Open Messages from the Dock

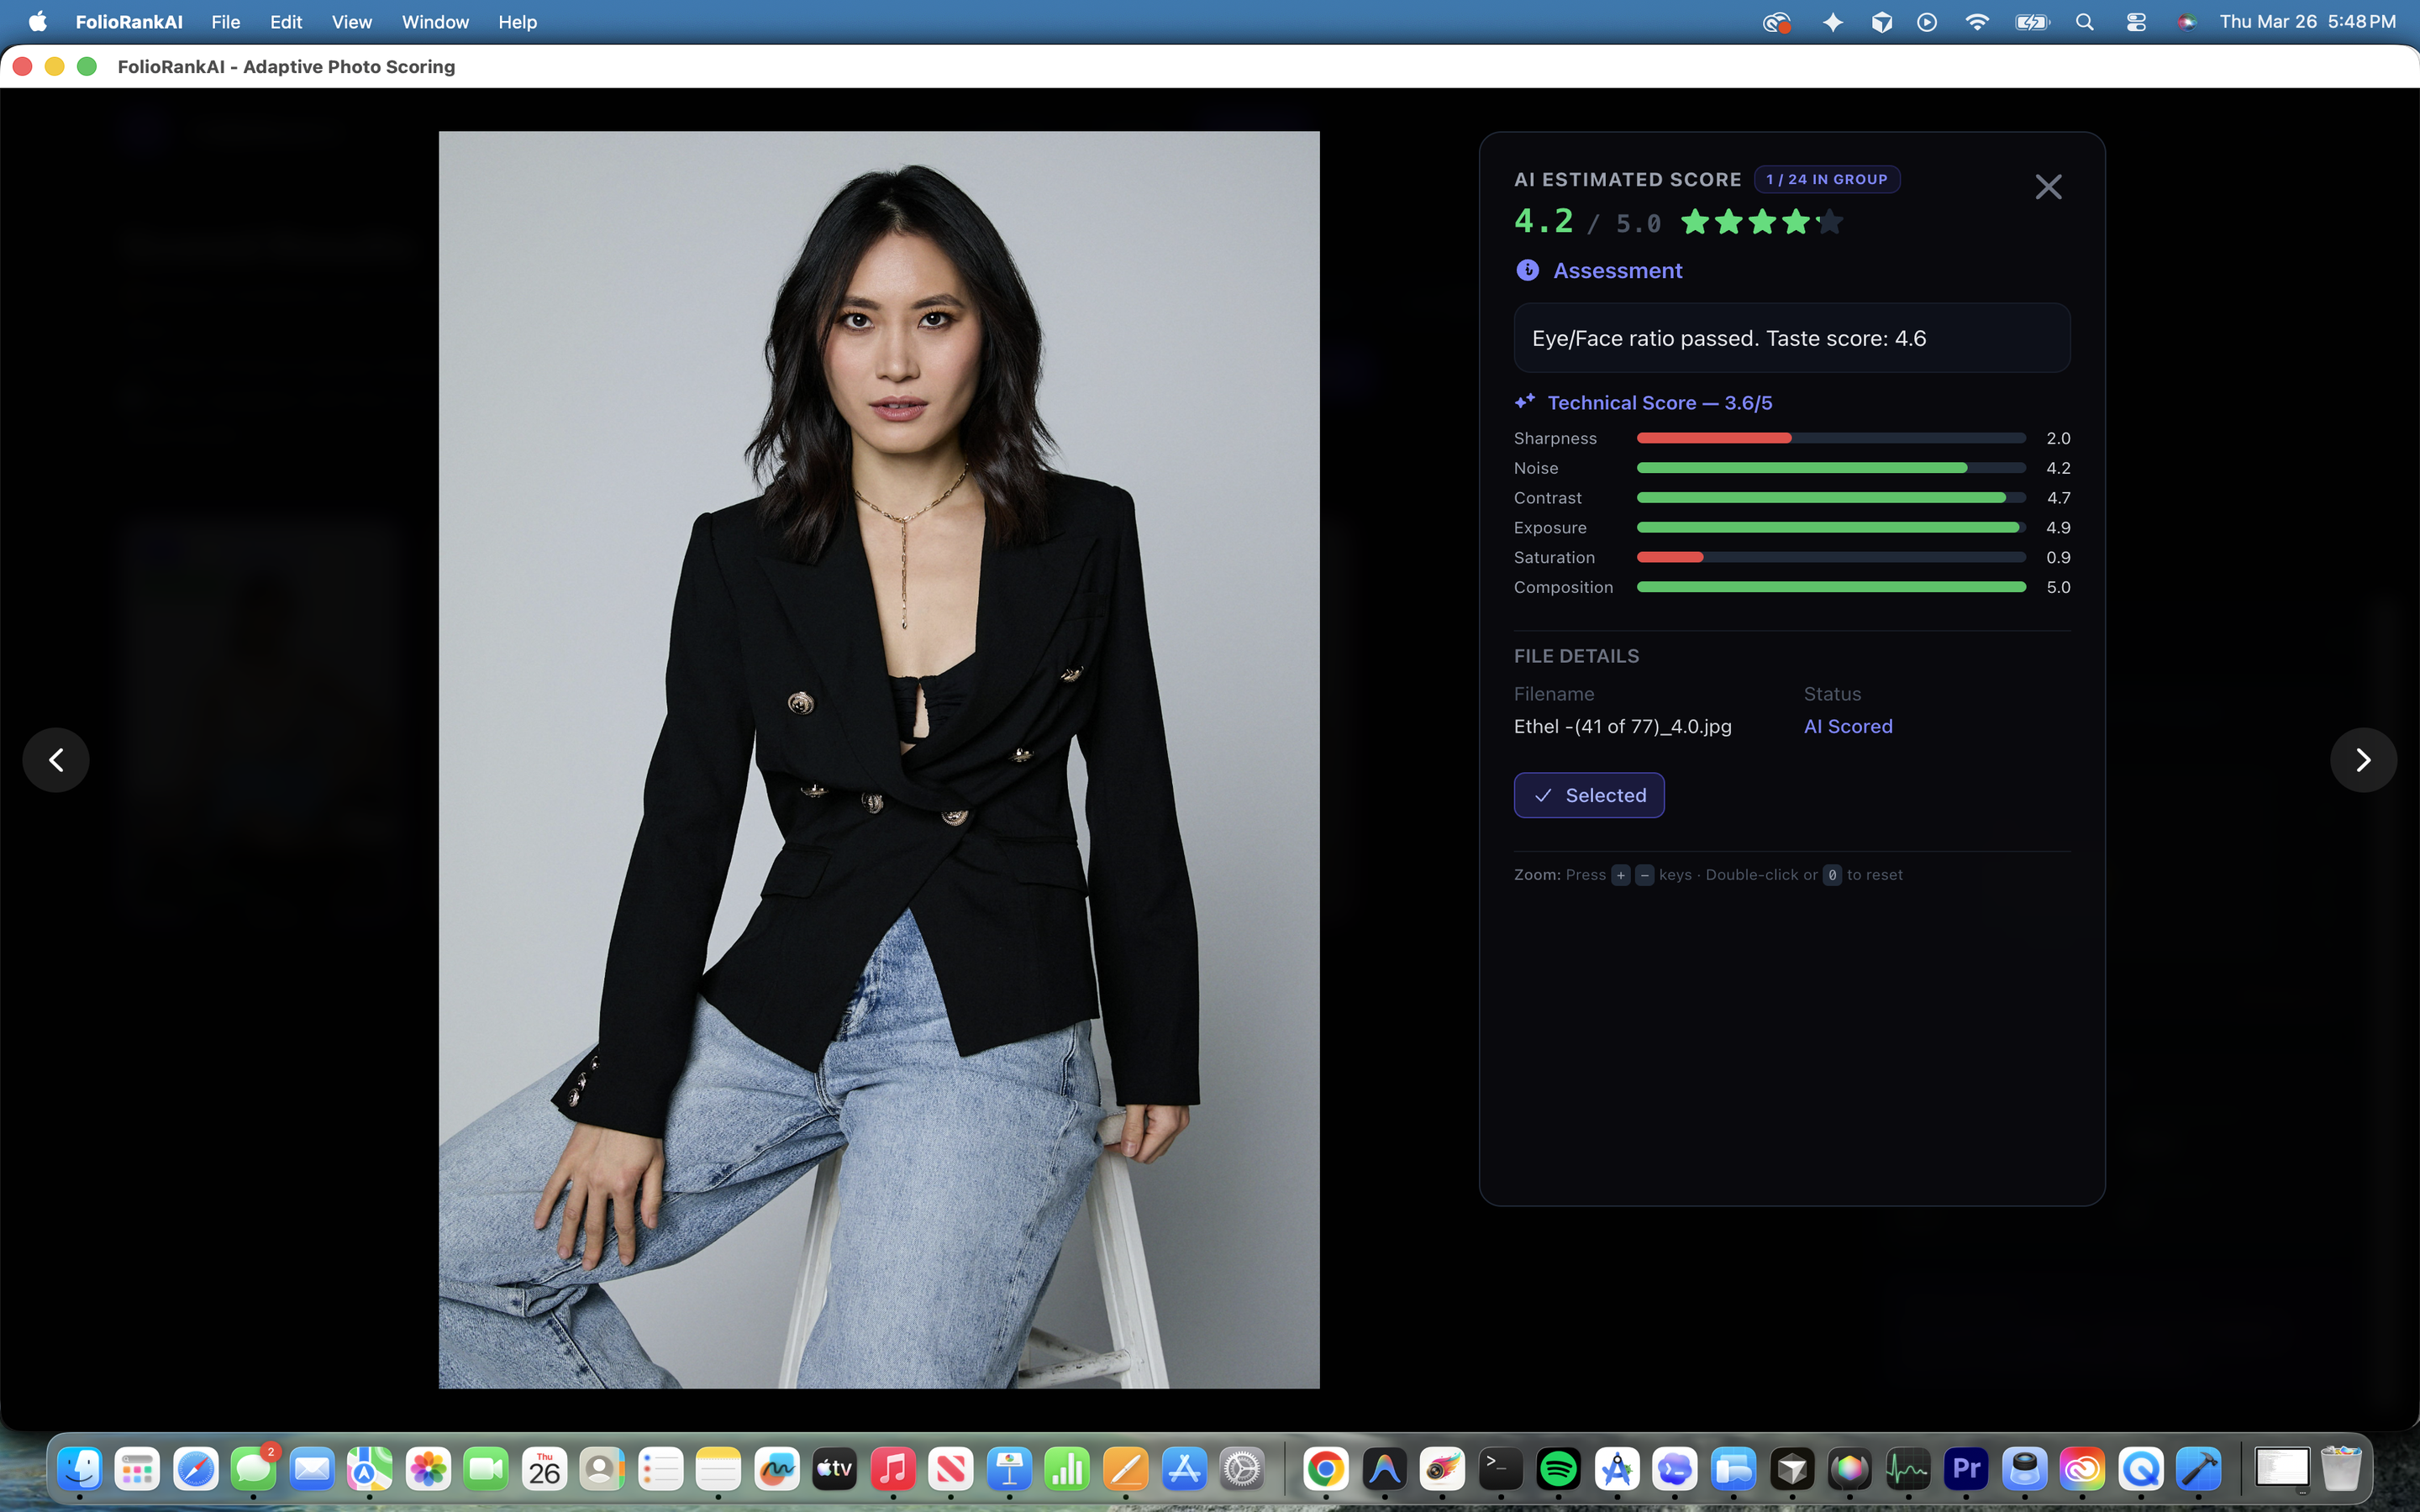(x=254, y=1469)
